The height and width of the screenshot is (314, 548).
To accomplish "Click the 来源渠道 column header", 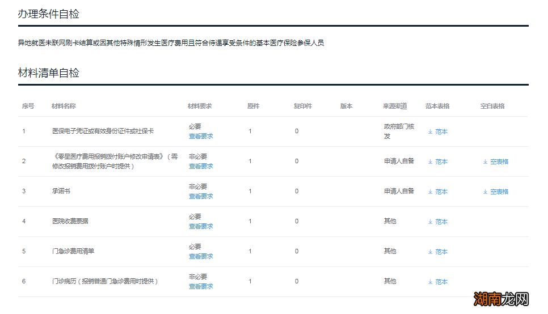I will [x=395, y=106].
